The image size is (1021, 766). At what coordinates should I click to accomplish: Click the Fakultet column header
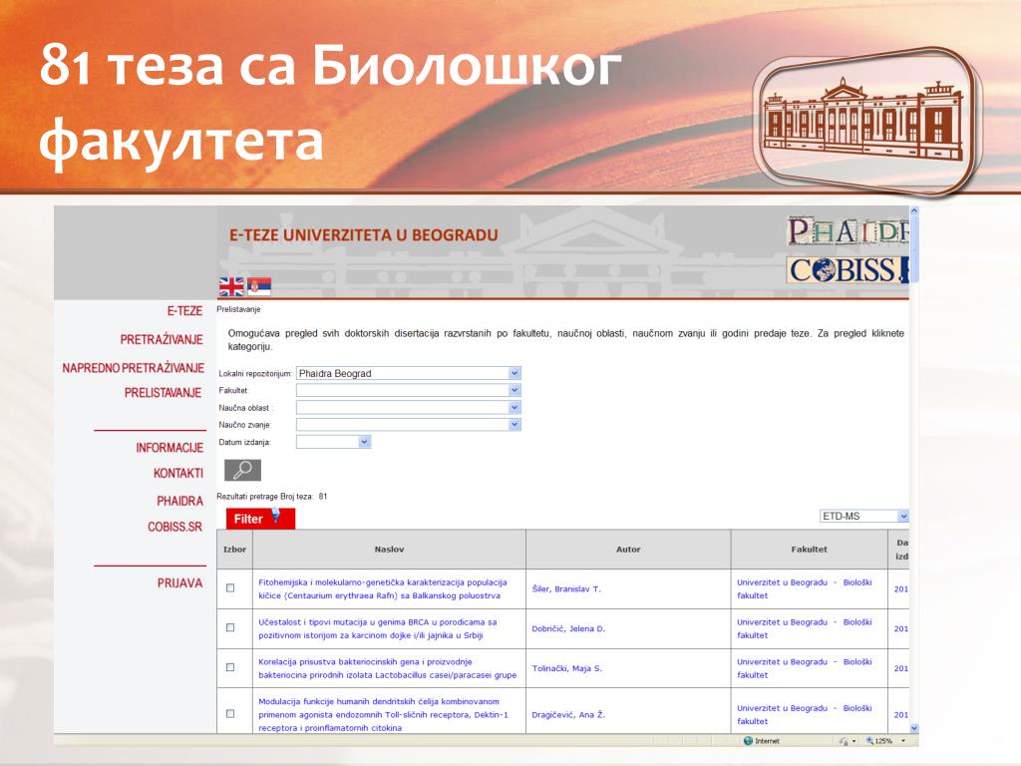pyautogui.click(x=810, y=550)
